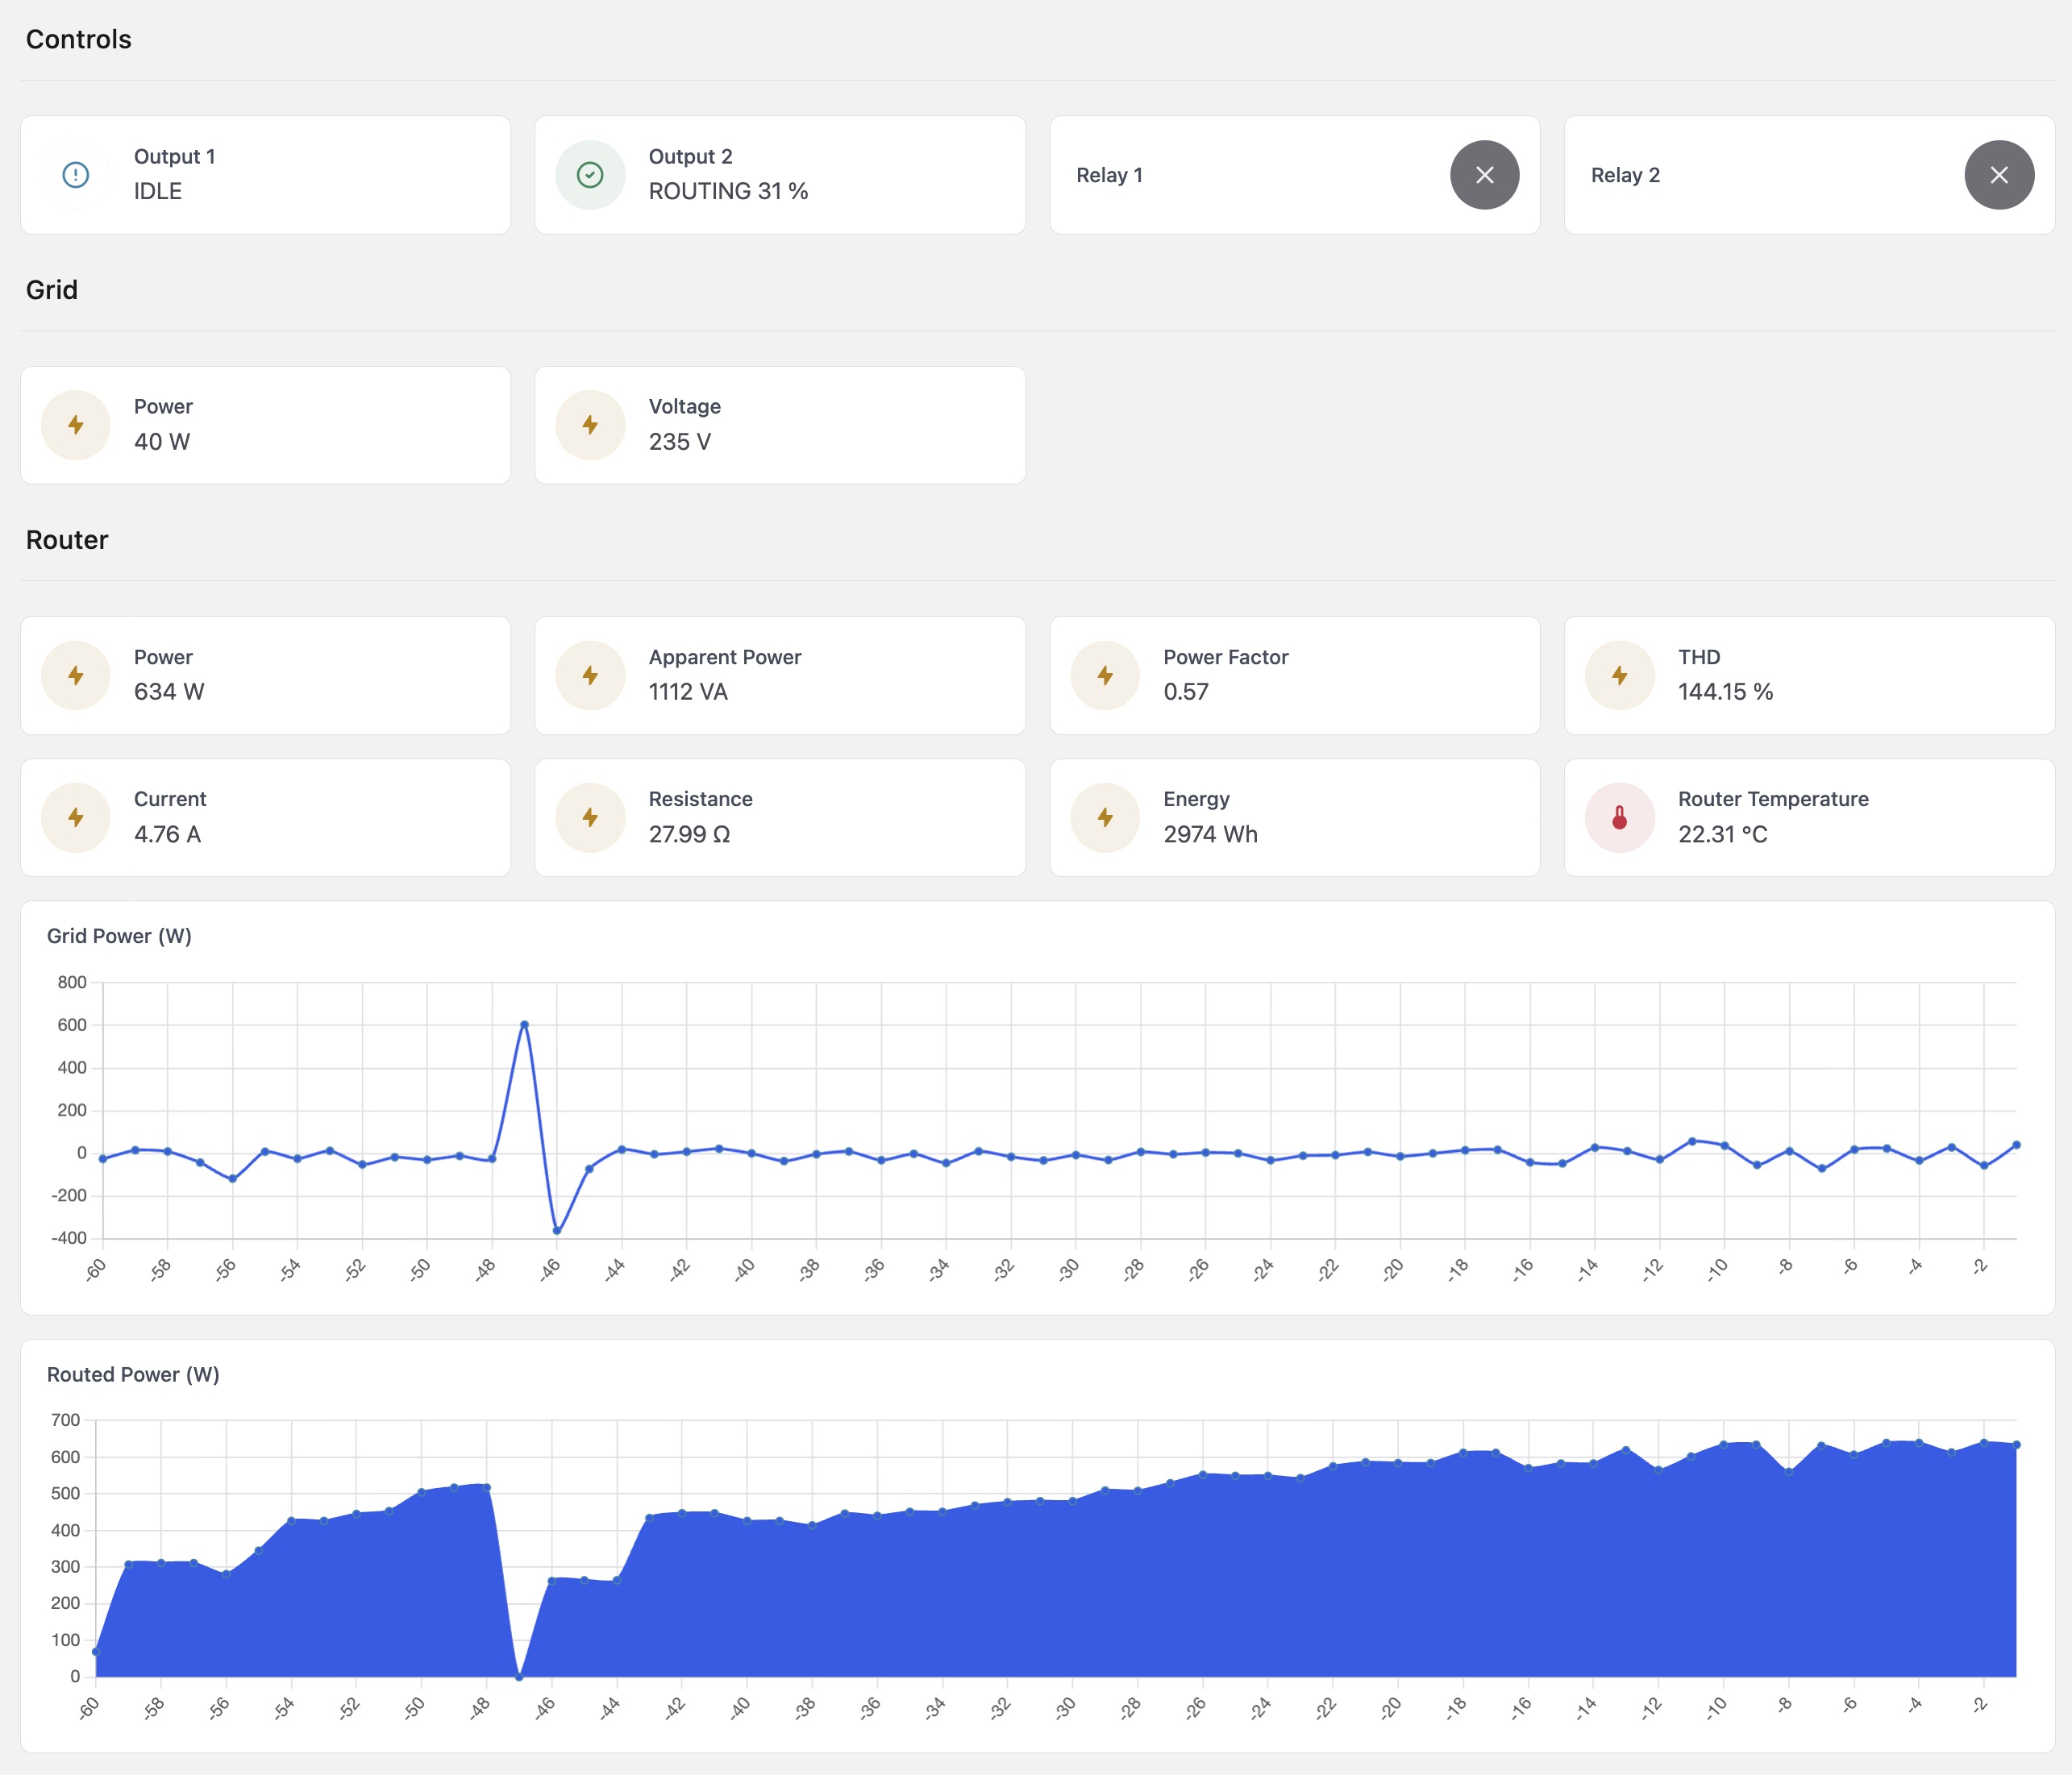The width and height of the screenshot is (2072, 1775).
Task: Click the Router Temperature thermometer icon
Action: click(x=1619, y=817)
